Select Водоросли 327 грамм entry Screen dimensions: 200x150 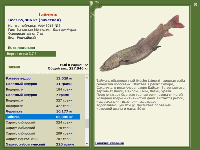click(x=43, y=100)
